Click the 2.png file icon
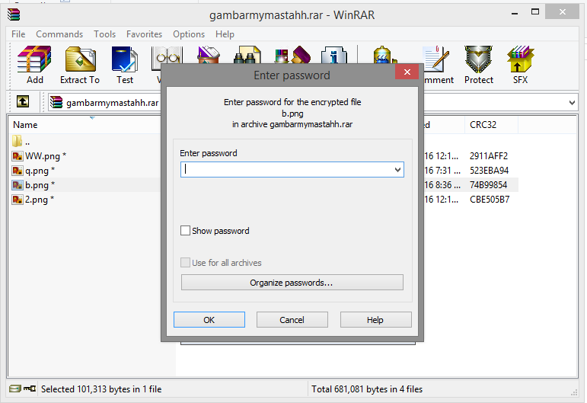This screenshot has height=403, width=587. (x=18, y=200)
